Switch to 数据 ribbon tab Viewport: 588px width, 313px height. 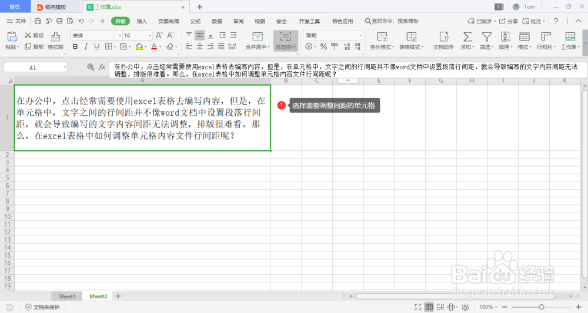[x=217, y=21]
